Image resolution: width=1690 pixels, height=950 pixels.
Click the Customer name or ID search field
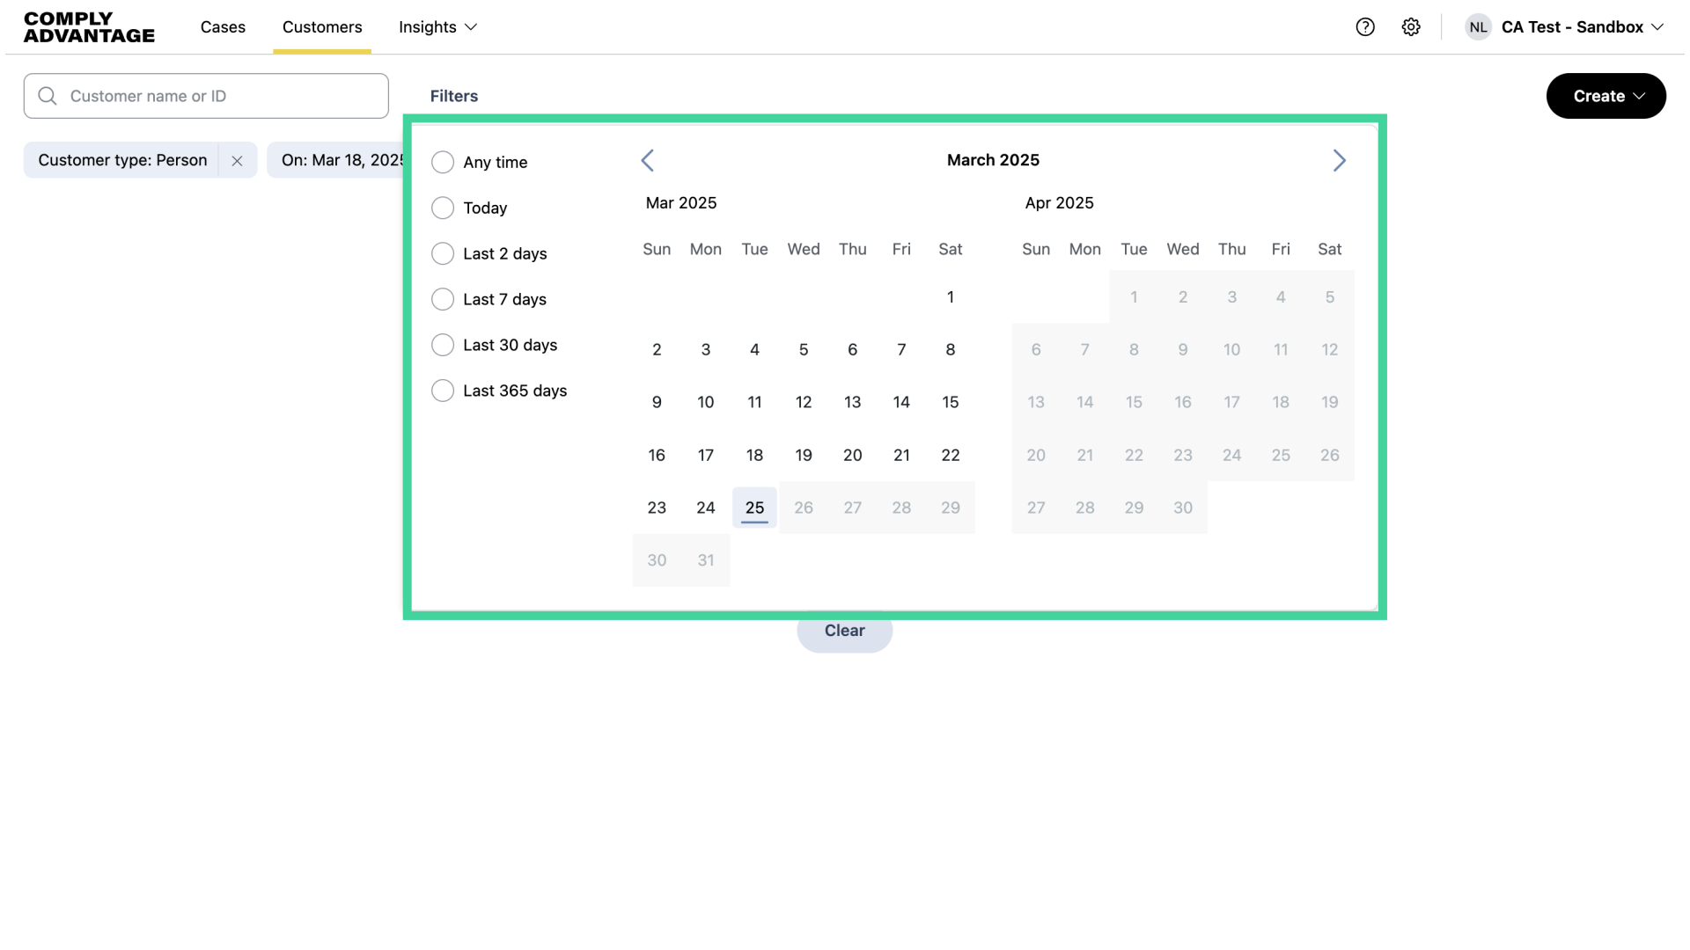click(x=206, y=96)
